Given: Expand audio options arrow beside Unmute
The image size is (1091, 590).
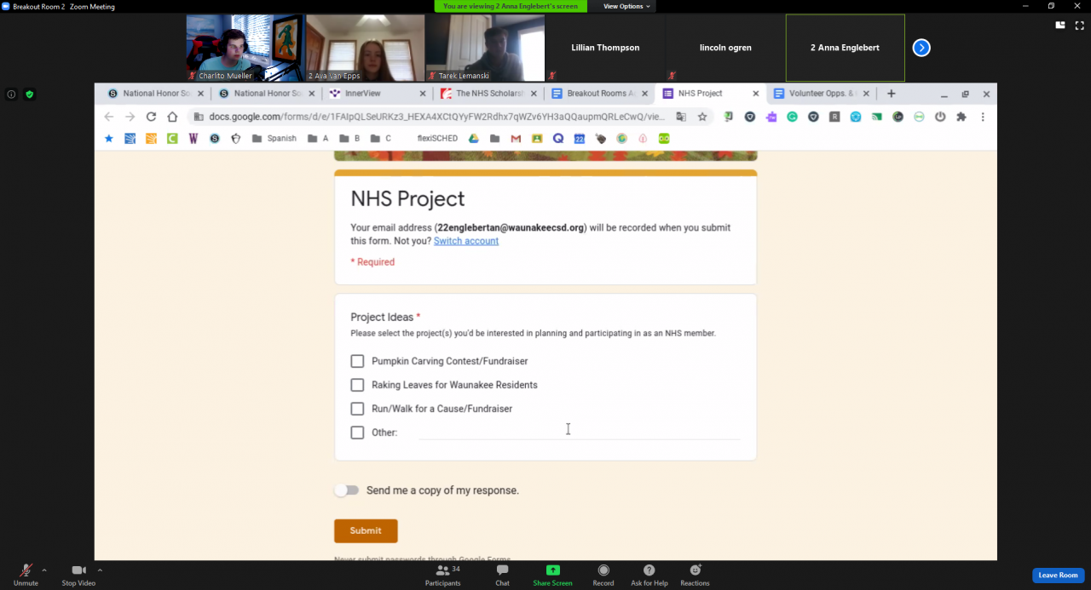Looking at the screenshot, I should (x=44, y=570).
